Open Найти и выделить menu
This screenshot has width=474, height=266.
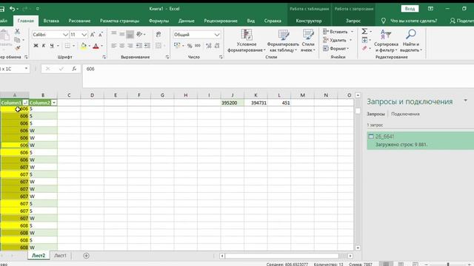pos(411,41)
